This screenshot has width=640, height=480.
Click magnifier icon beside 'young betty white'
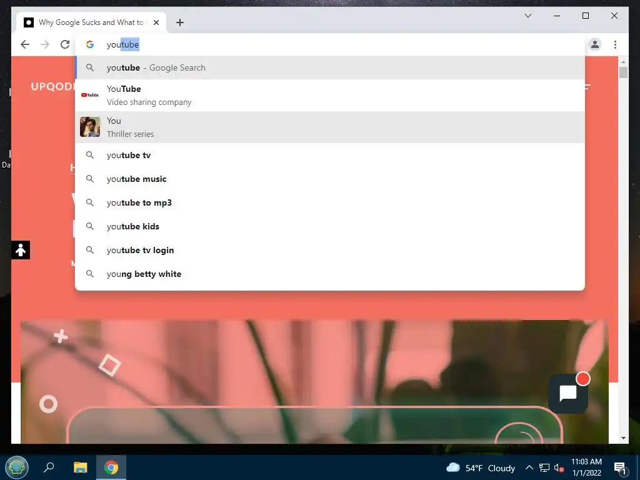pos(90,274)
